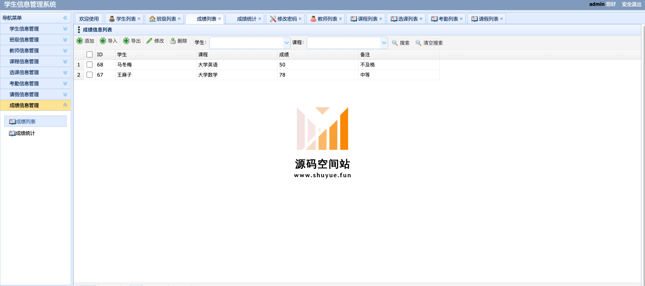
Task: Open the 课程 dropdown arrow
Action: pos(384,43)
